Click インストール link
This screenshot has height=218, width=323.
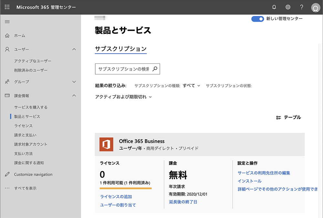(250, 181)
